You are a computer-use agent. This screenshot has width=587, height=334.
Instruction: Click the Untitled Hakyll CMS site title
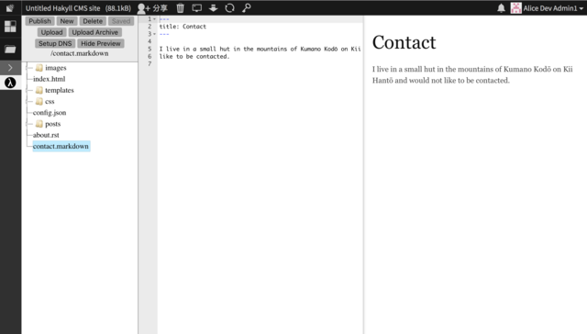point(62,8)
